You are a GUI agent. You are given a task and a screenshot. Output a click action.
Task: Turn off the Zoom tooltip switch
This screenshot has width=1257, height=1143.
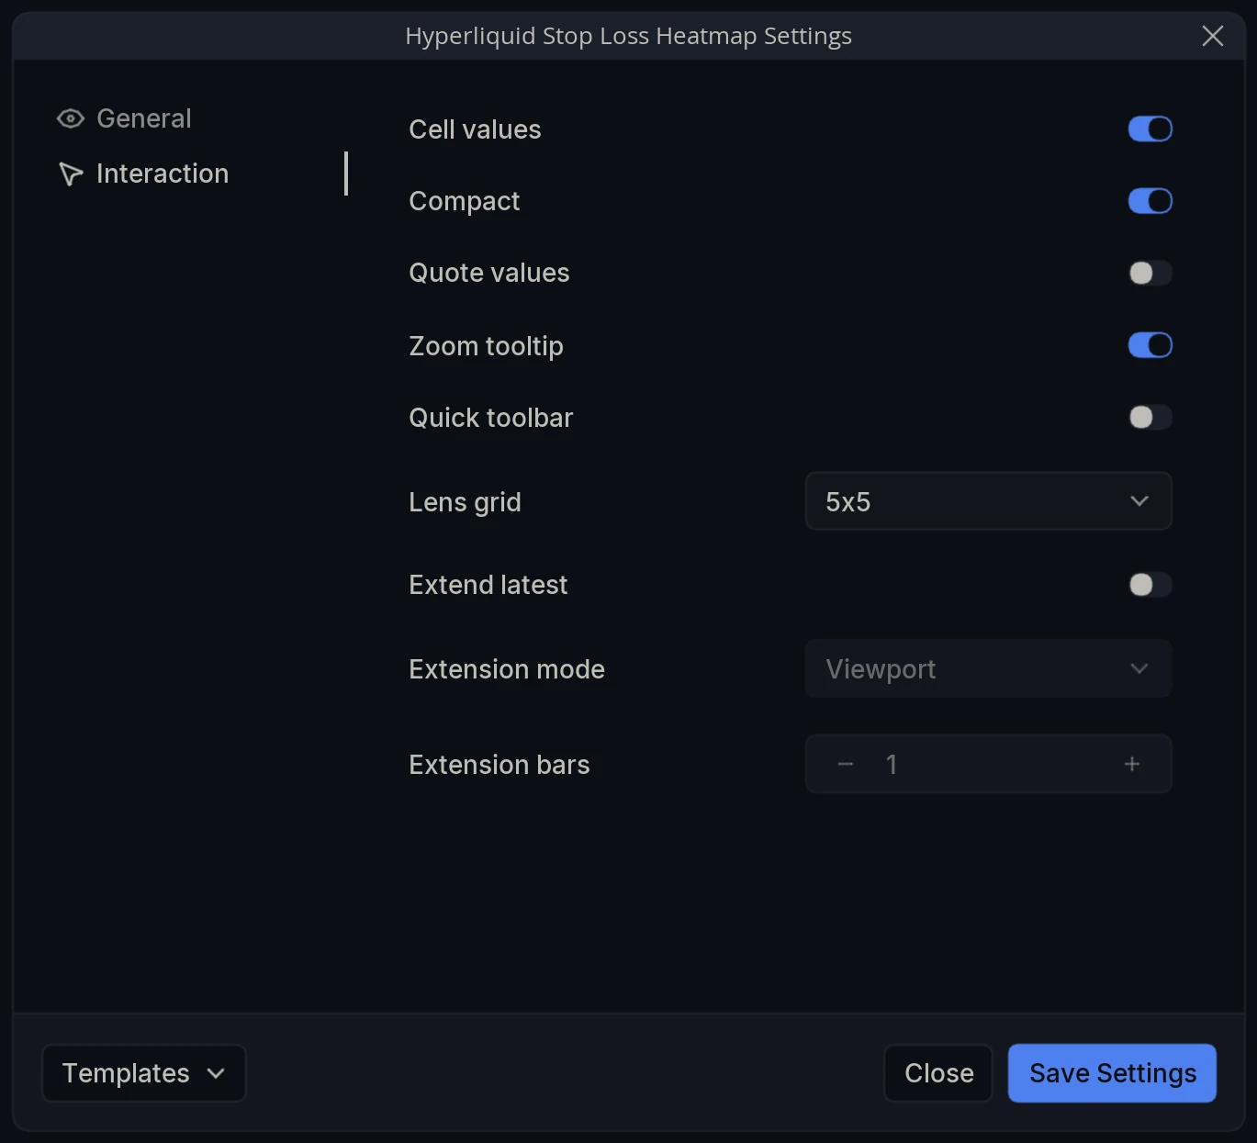[x=1150, y=345]
